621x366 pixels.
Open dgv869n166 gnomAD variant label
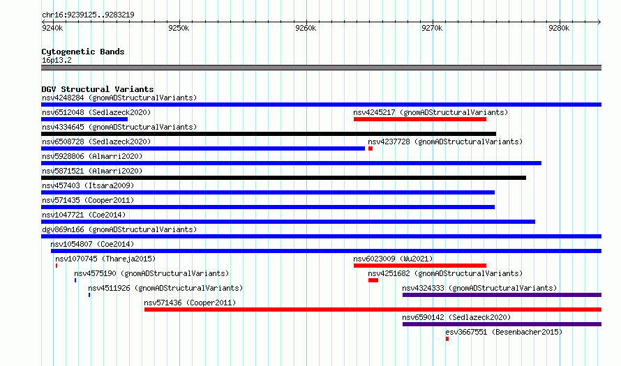click(x=119, y=229)
